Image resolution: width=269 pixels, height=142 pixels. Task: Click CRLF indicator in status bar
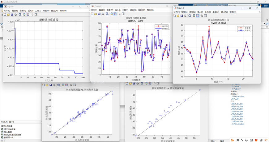(213, 141)
